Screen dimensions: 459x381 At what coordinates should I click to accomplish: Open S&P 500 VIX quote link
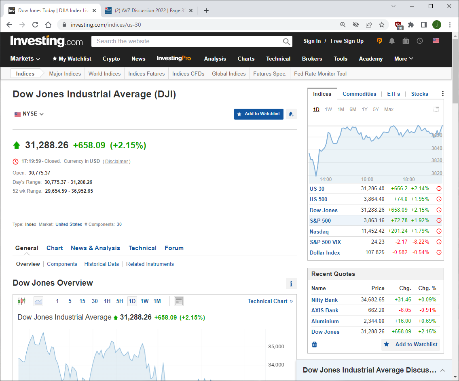click(x=325, y=242)
